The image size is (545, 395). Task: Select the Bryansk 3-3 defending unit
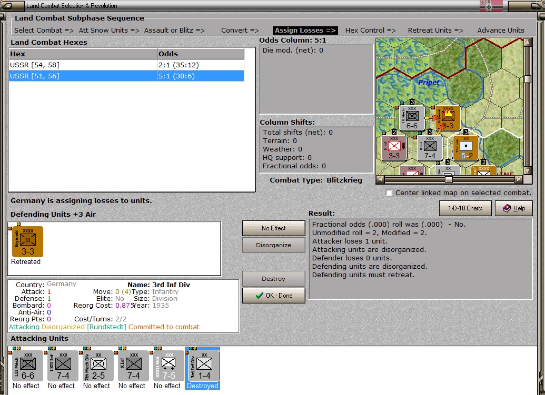click(x=28, y=241)
